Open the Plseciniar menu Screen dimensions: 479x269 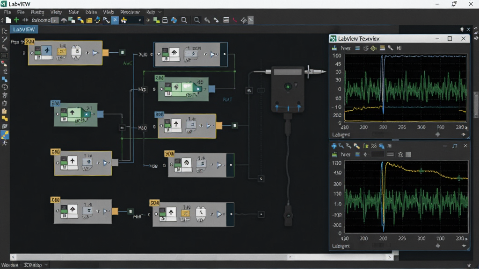pyautogui.click(x=130, y=12)
